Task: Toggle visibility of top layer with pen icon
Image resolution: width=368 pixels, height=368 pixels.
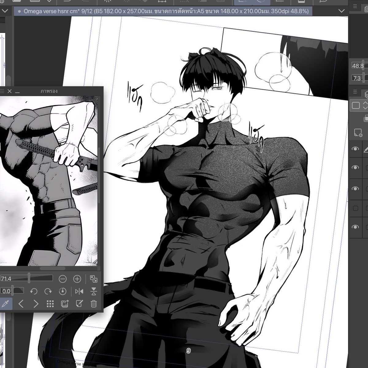Action: [355, 149]
